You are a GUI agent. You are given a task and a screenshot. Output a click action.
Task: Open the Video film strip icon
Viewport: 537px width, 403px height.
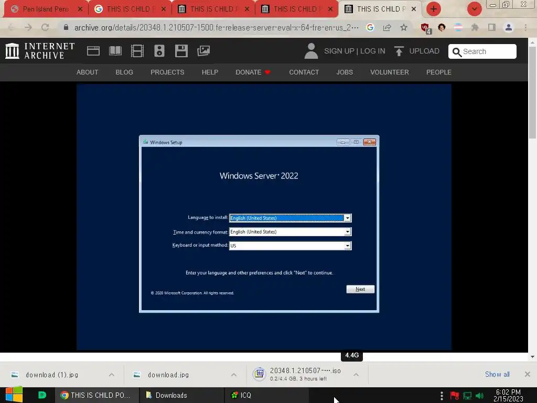[x=137, y=51]
